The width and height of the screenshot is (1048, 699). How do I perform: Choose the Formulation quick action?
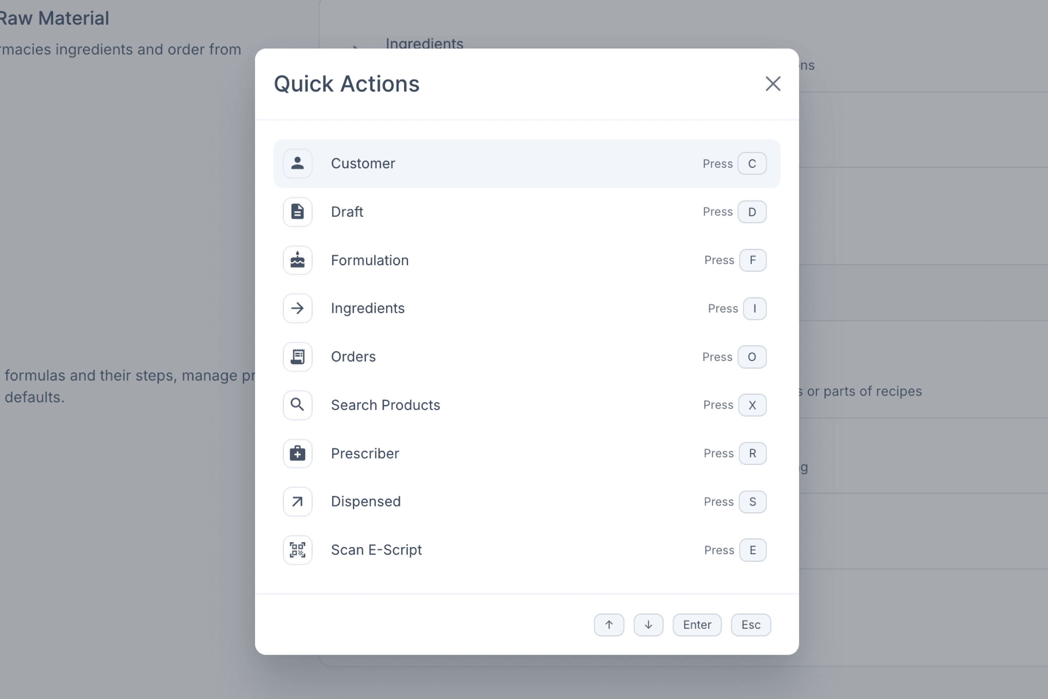[527, 260]
